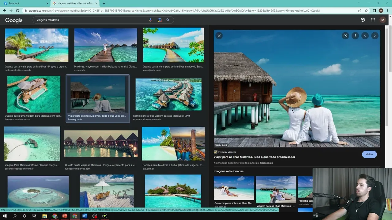This screenshot has height=220, width=392.
Task: Navigate forward in browser
Action: pyautogui.click(x=11, y=10)
